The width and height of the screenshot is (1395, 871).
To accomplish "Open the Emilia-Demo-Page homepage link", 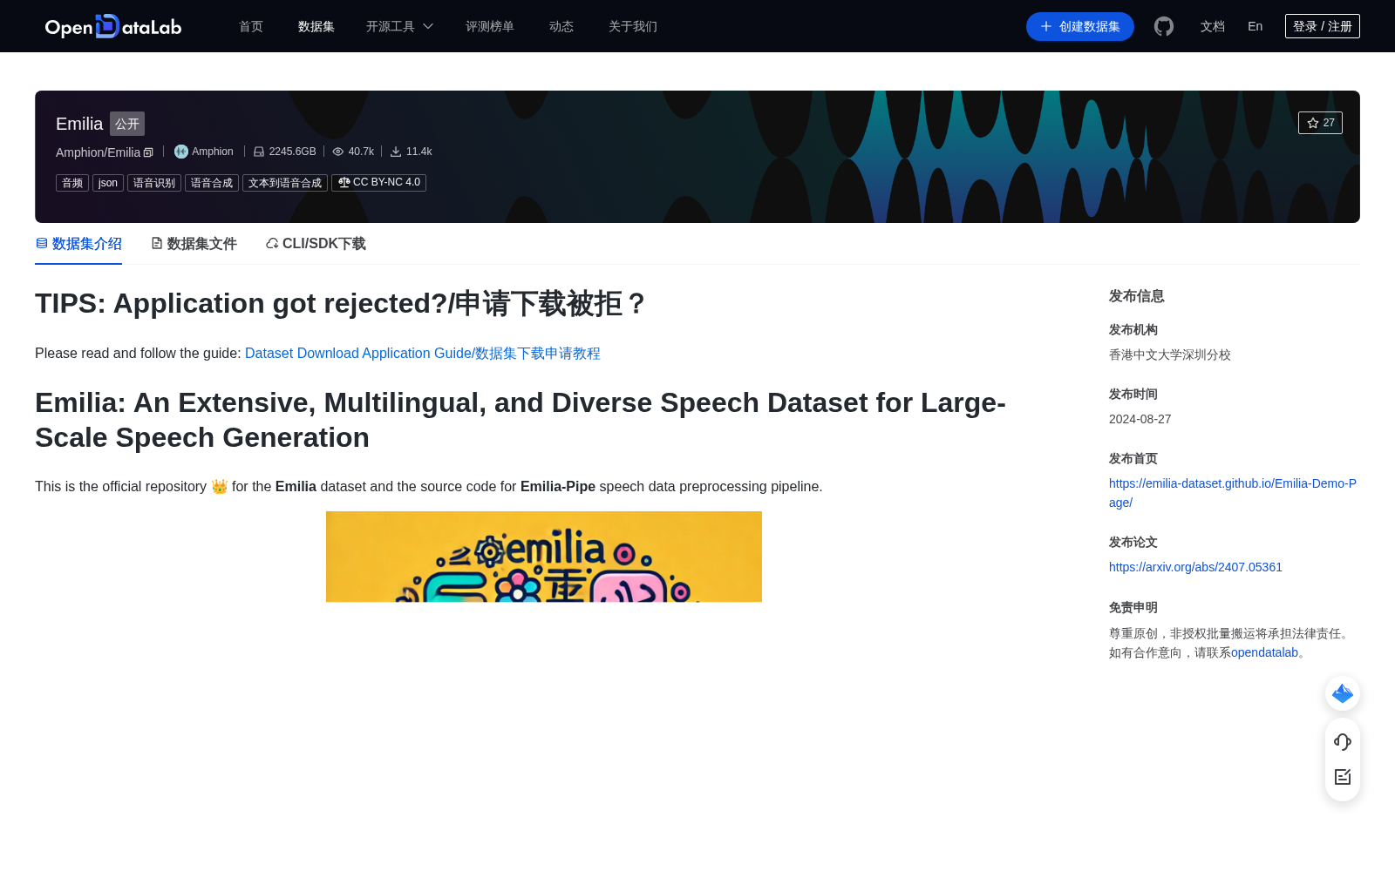I will [1233, 493].
